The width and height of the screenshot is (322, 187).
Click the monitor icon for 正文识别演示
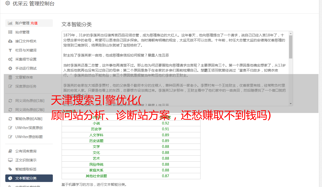tap(10, 160)
